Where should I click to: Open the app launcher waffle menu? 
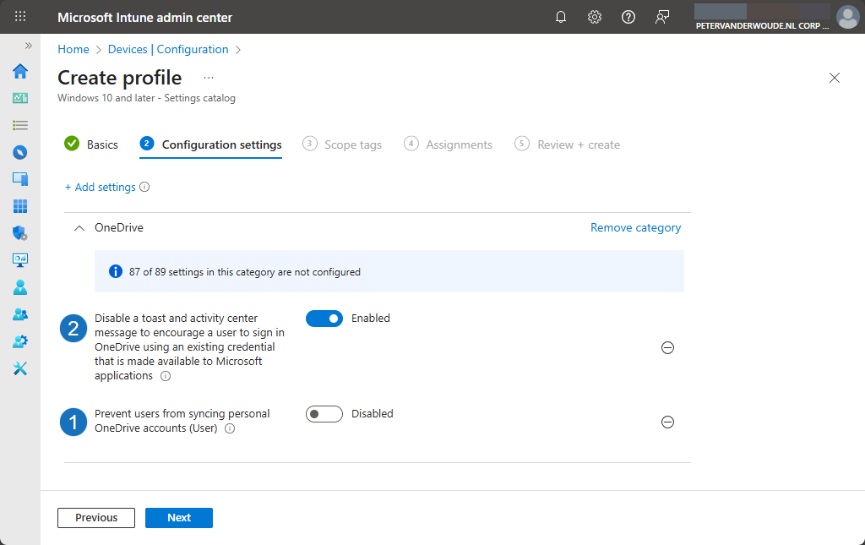(x=20, y=17)
